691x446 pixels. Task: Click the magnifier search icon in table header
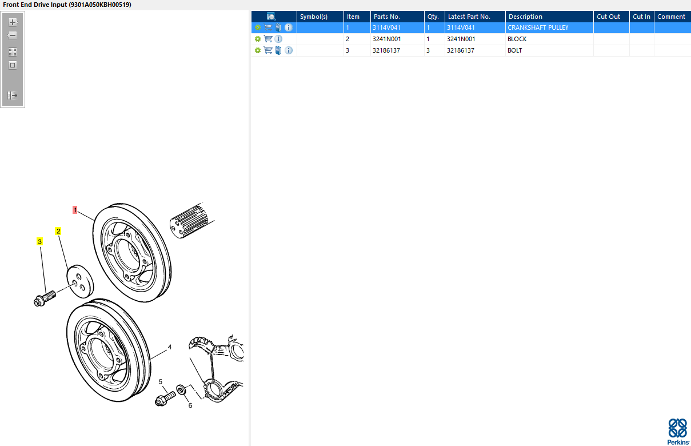(271, 17)
